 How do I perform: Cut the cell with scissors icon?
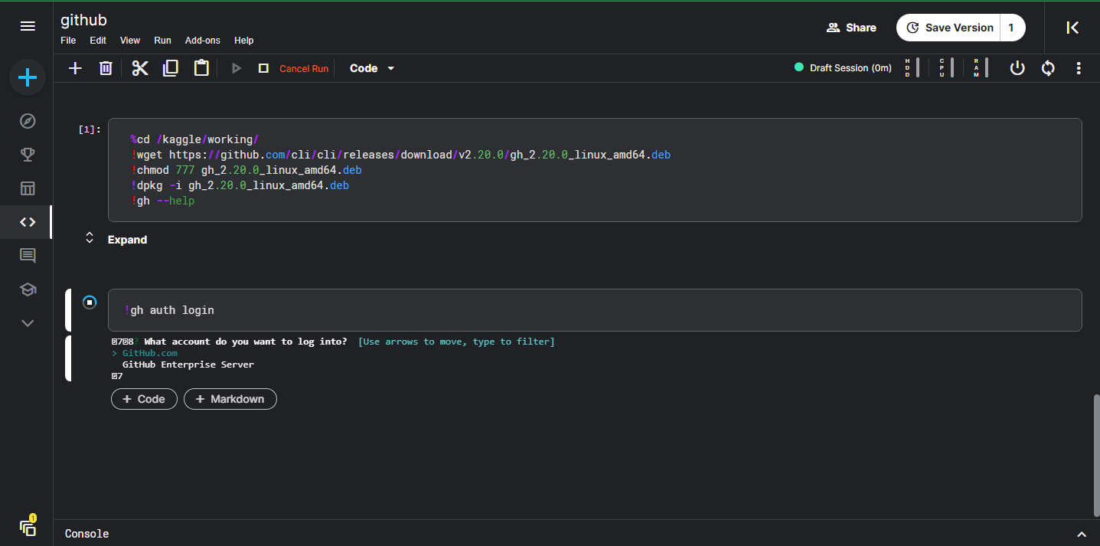[x=139, y=68]
